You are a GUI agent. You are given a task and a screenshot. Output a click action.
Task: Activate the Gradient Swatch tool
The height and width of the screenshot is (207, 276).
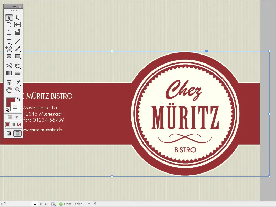tap(8, 73)
